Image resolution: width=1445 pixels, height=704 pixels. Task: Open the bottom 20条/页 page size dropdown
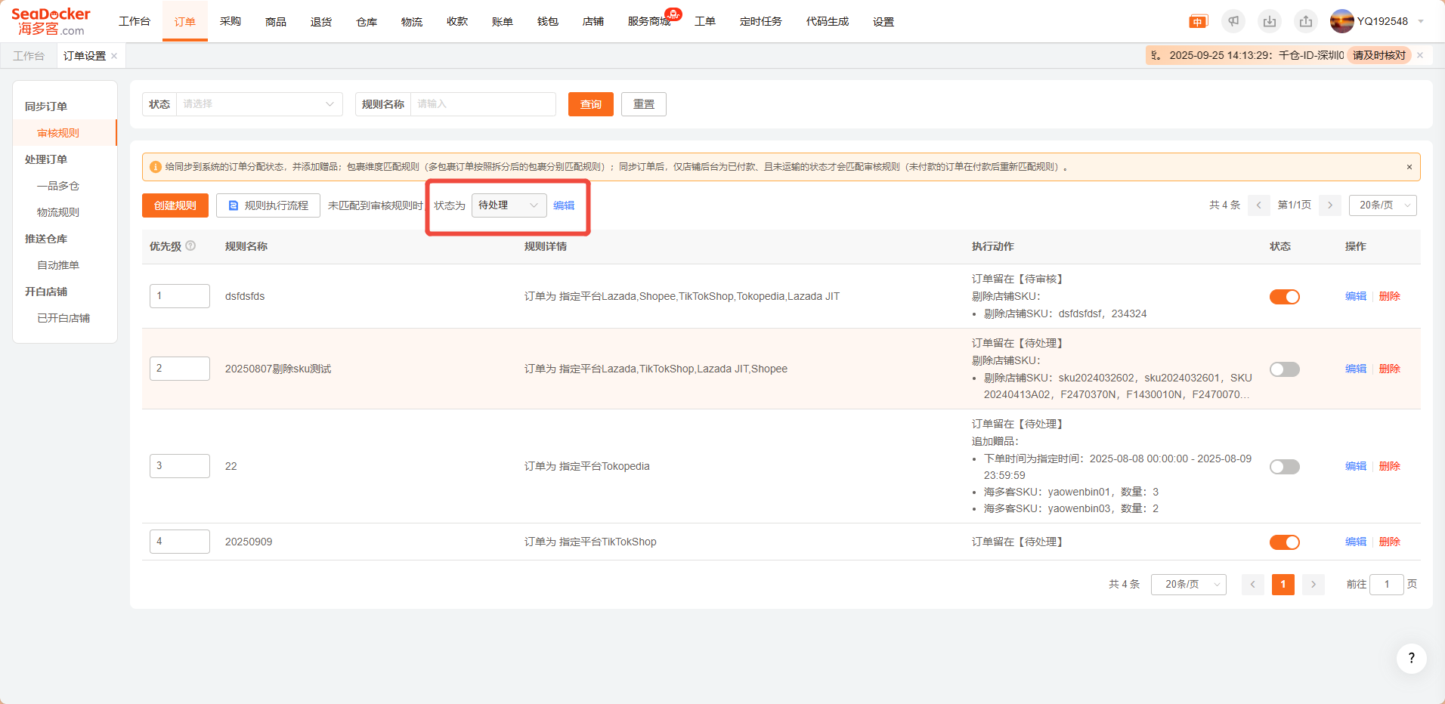point(1188,585)
